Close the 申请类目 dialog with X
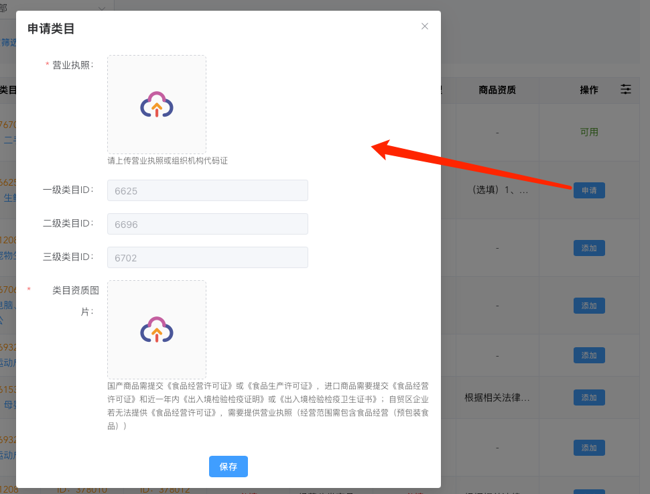This screenshot has height=494, width=650. [x=424, y=26]
